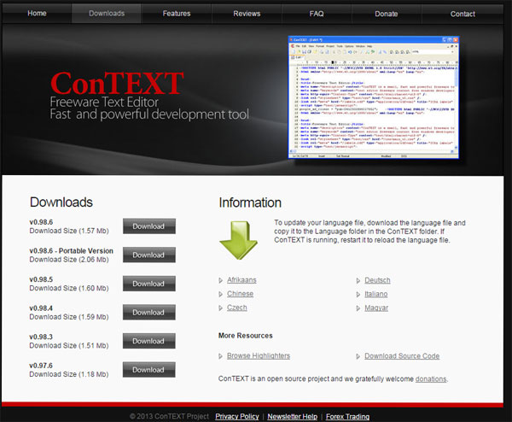Click the arrow bullet beside Chinese
The height and width of the screenshot is (422, 512).
[221, 294]
